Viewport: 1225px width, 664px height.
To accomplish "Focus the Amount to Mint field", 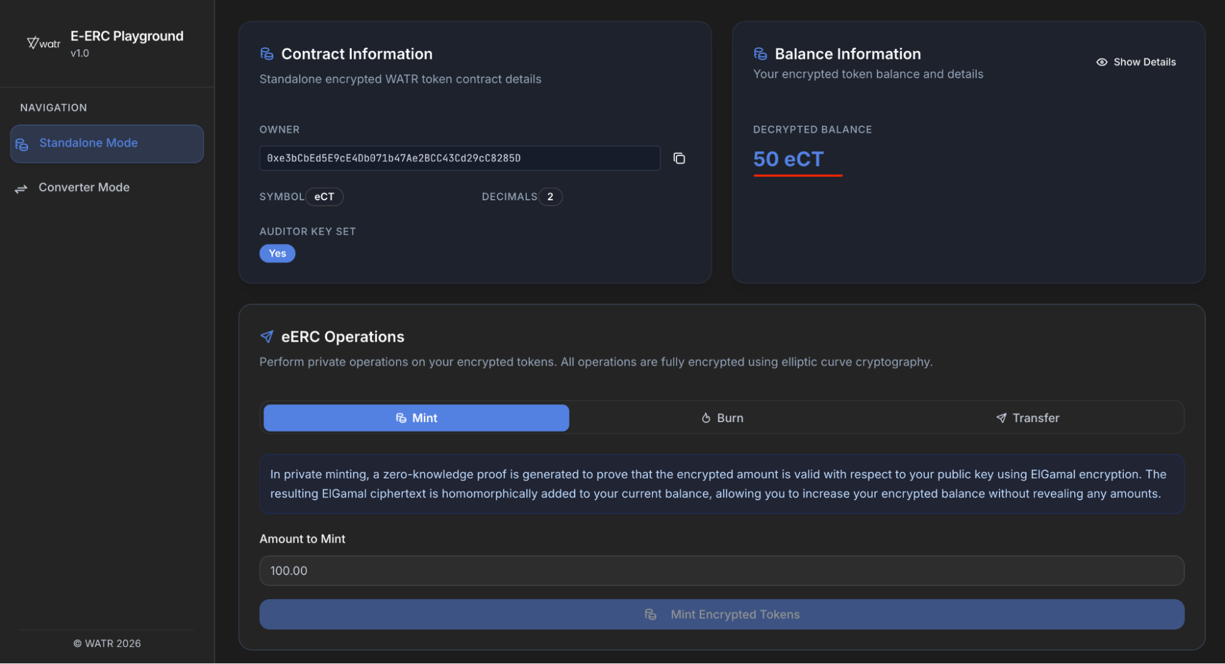I will coord(721,570).
